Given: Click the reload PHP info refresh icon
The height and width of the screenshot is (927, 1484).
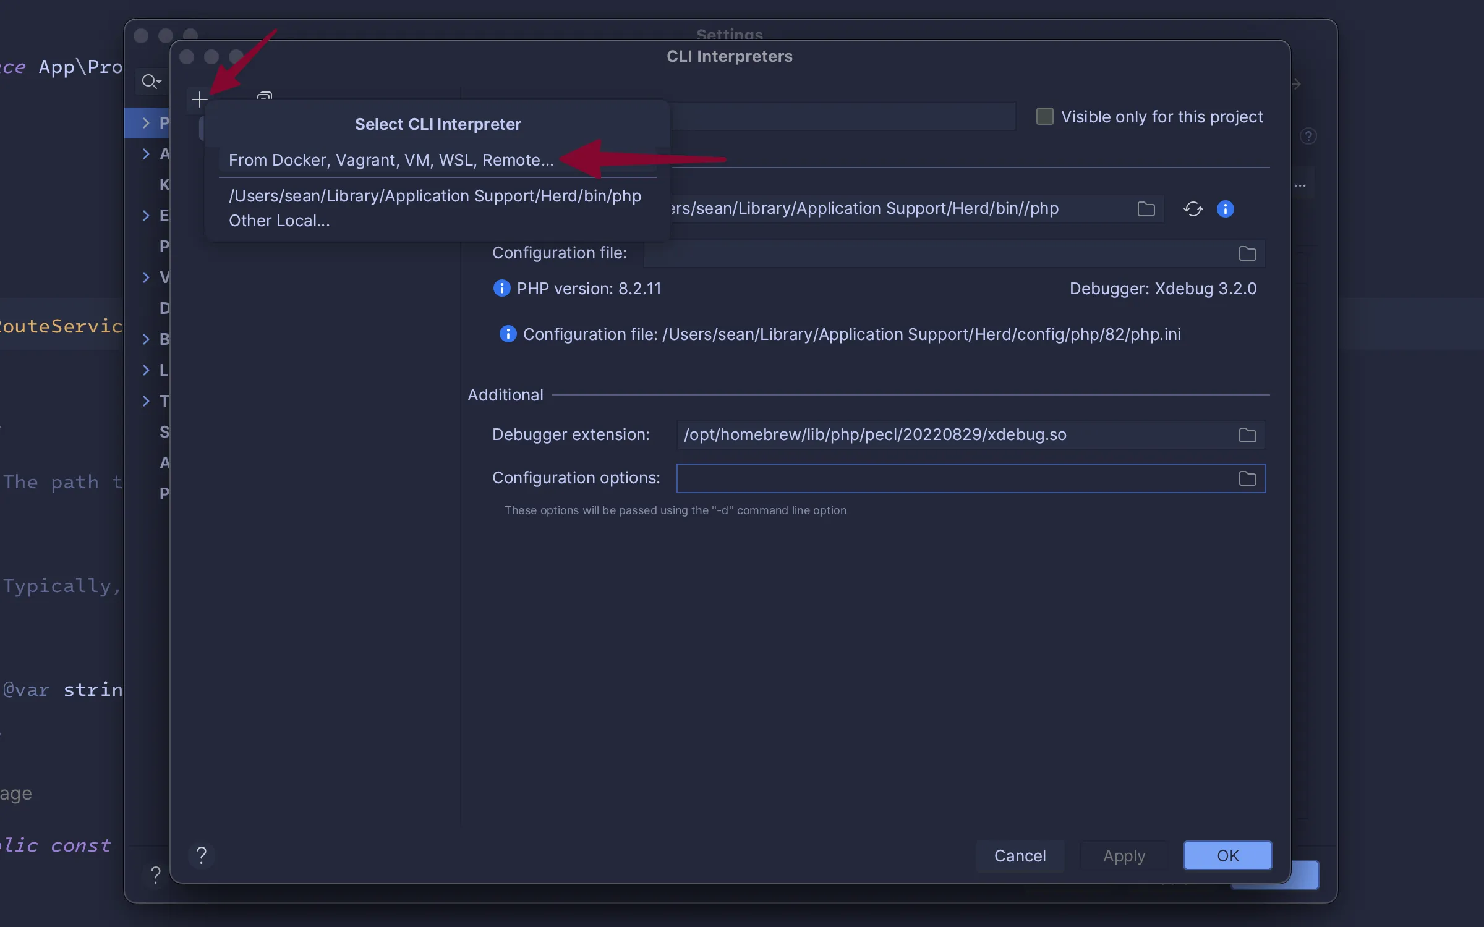Looking at the screenshot, I should (1193, 209).
